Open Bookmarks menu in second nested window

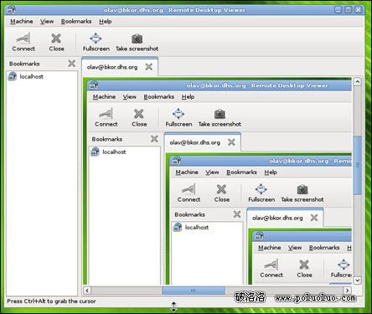click(159, 96)
